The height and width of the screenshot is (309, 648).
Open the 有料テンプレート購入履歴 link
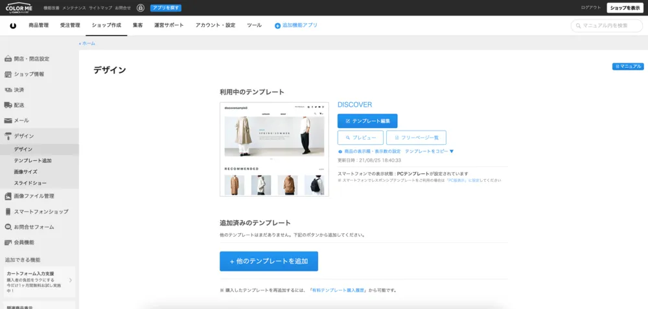point(338,290)
